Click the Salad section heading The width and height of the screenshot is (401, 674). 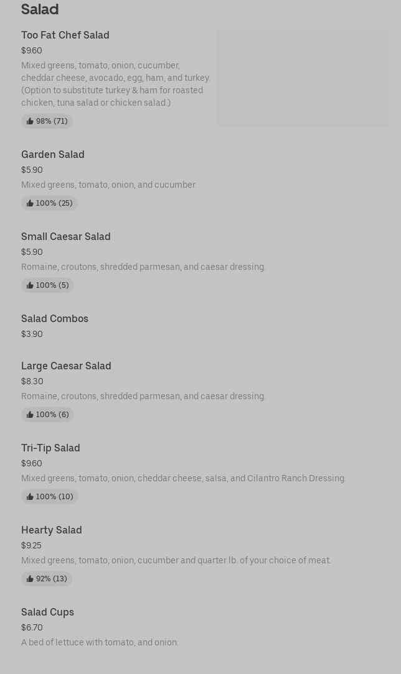pyautogui.click(x=40, y=9)
